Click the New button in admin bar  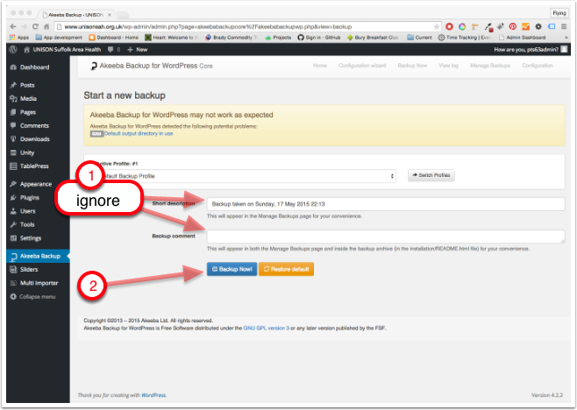click(x=138, y=49)
